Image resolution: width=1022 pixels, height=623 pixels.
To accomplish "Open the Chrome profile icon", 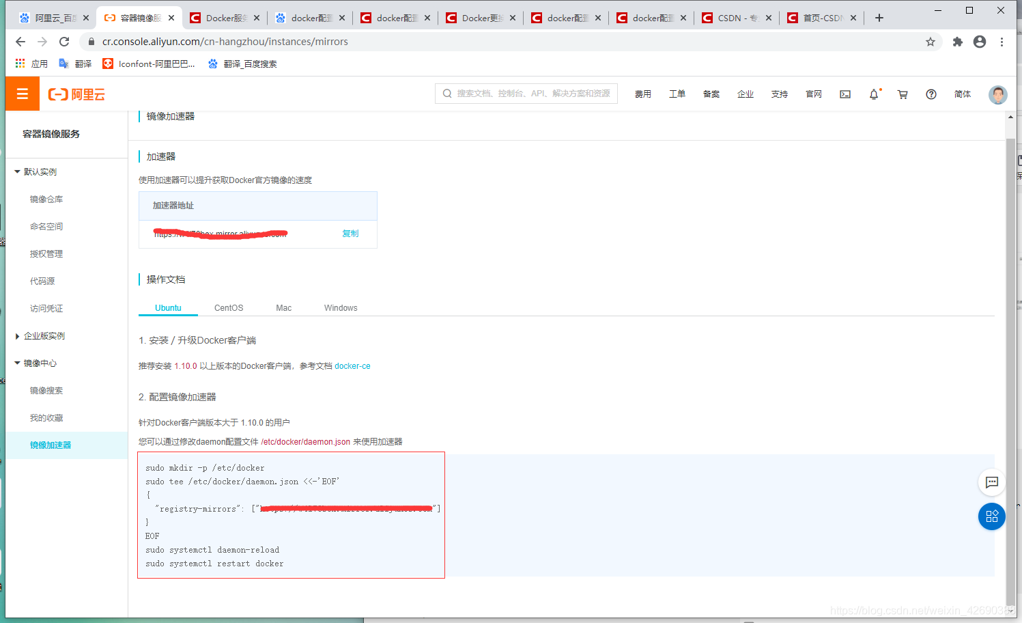I will point(980,42).
